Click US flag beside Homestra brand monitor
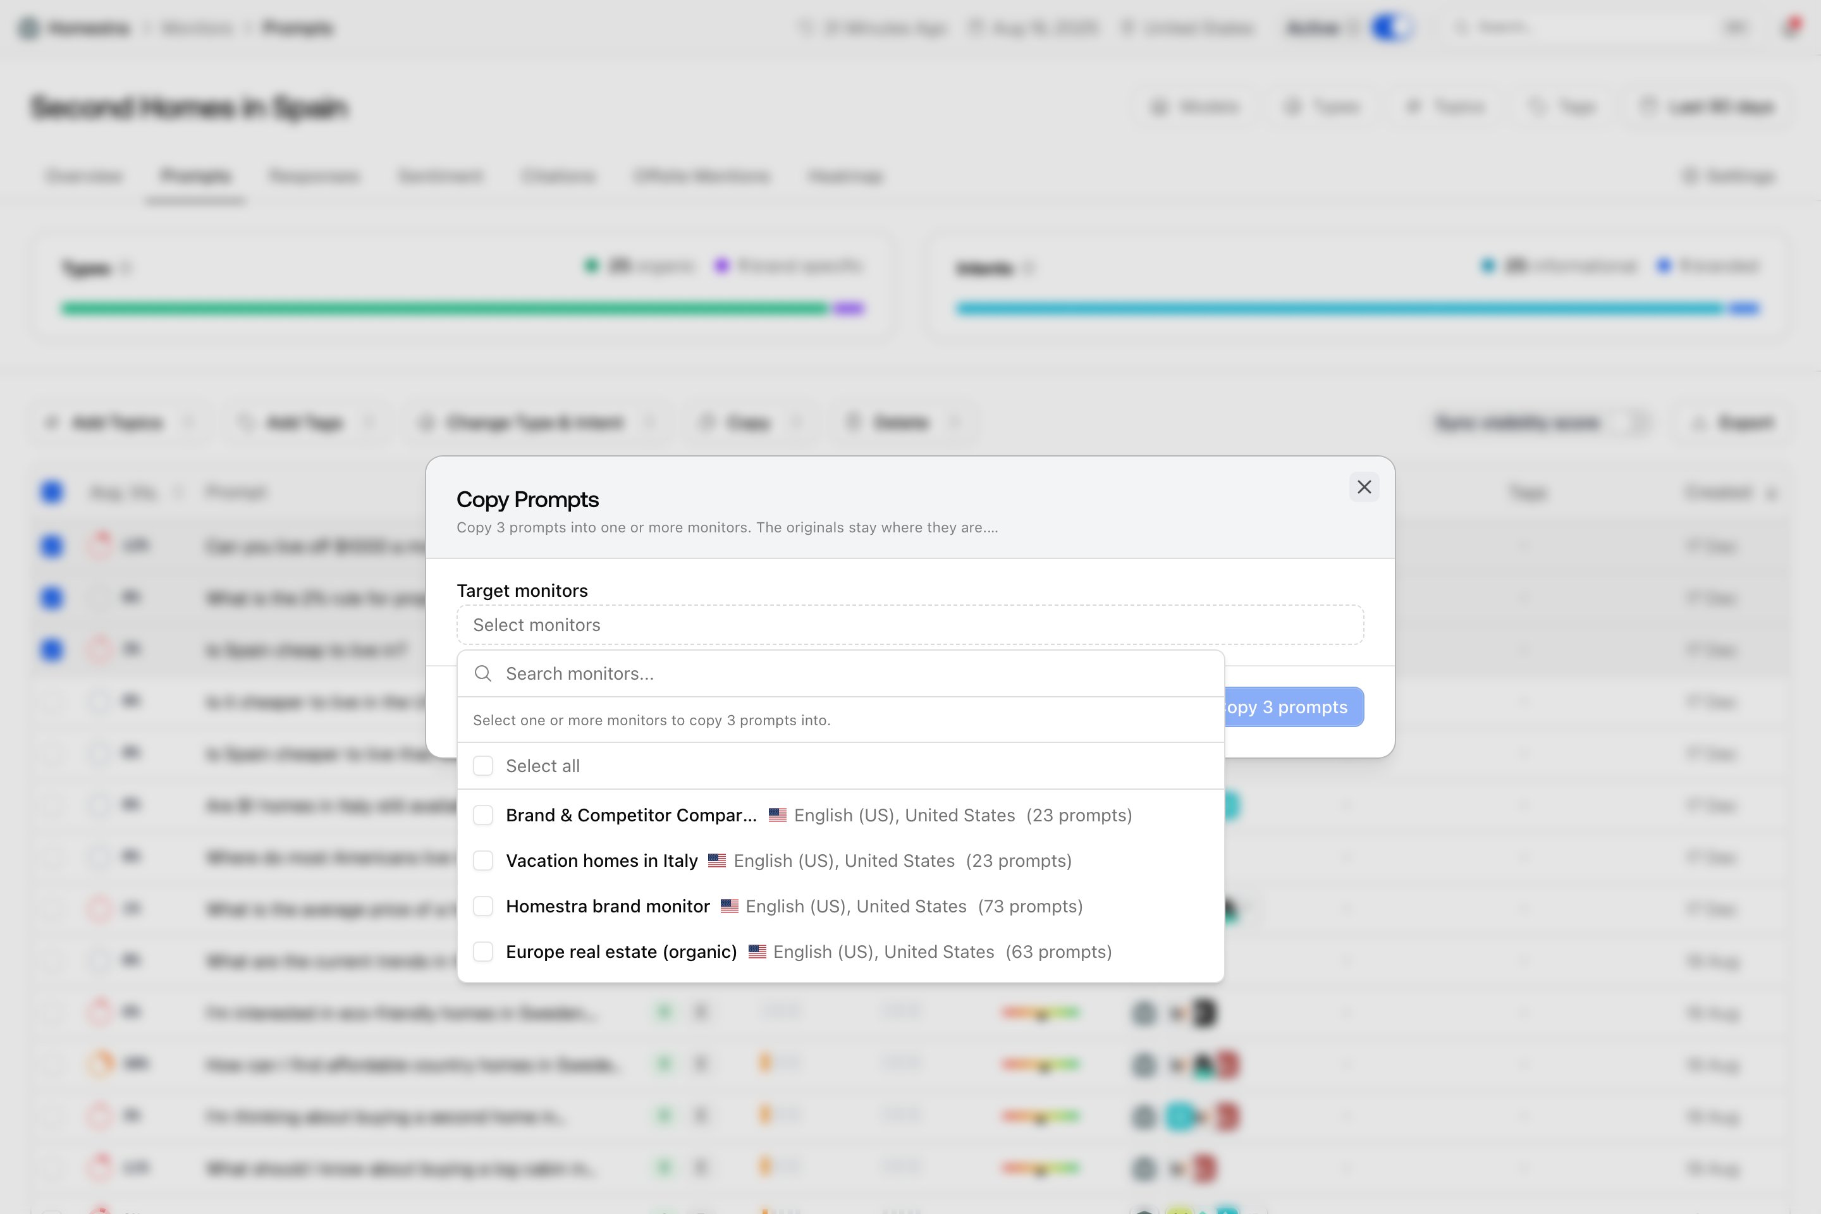The height and width of the screenshot is (1214, 1821). tap(729, 907)
